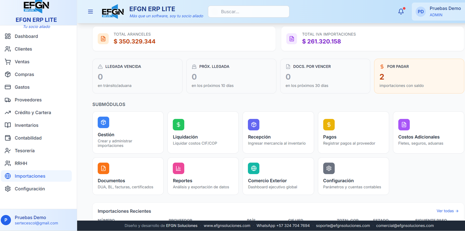
Task: Navigate to Contabilidad
Action: coord(36,138)
